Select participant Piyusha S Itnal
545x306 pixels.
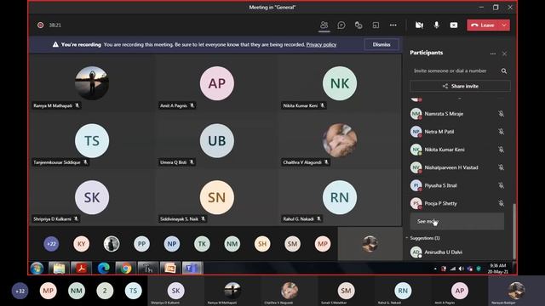coord(457,185)
